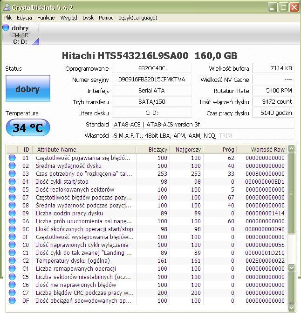Click the Własności features field

coord(203,135)
